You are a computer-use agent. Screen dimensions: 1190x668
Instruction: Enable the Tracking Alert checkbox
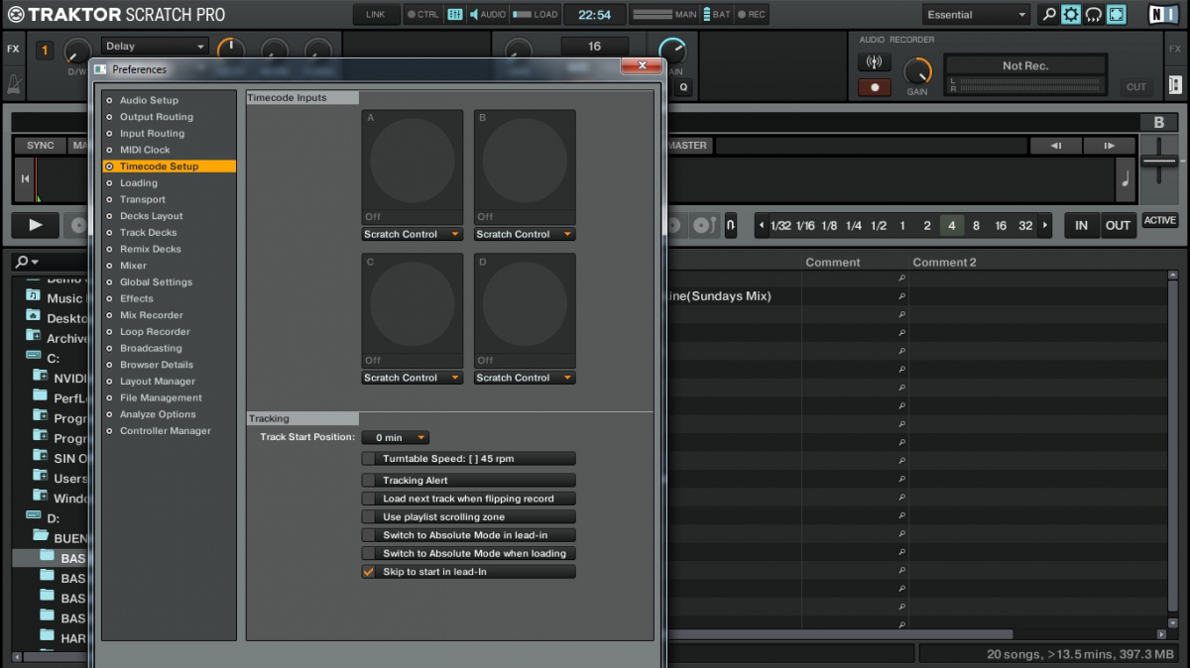[x=369, y=480]
